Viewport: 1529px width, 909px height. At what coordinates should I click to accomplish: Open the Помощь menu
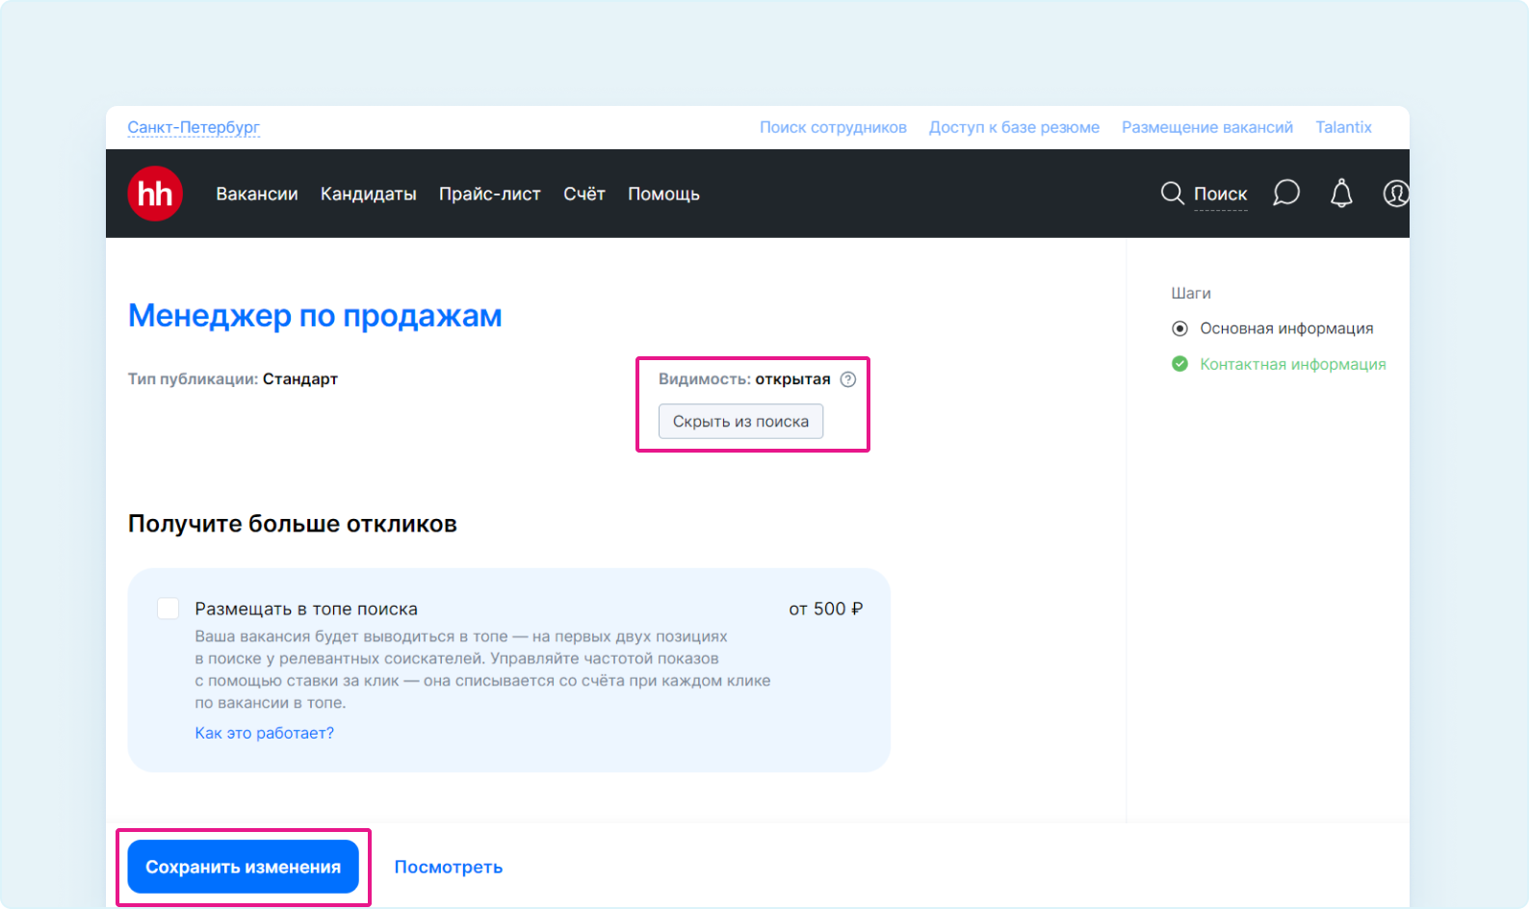664,194
